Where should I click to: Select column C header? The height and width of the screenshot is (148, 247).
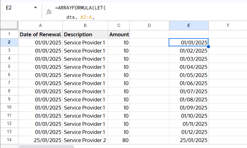point(119,25)
